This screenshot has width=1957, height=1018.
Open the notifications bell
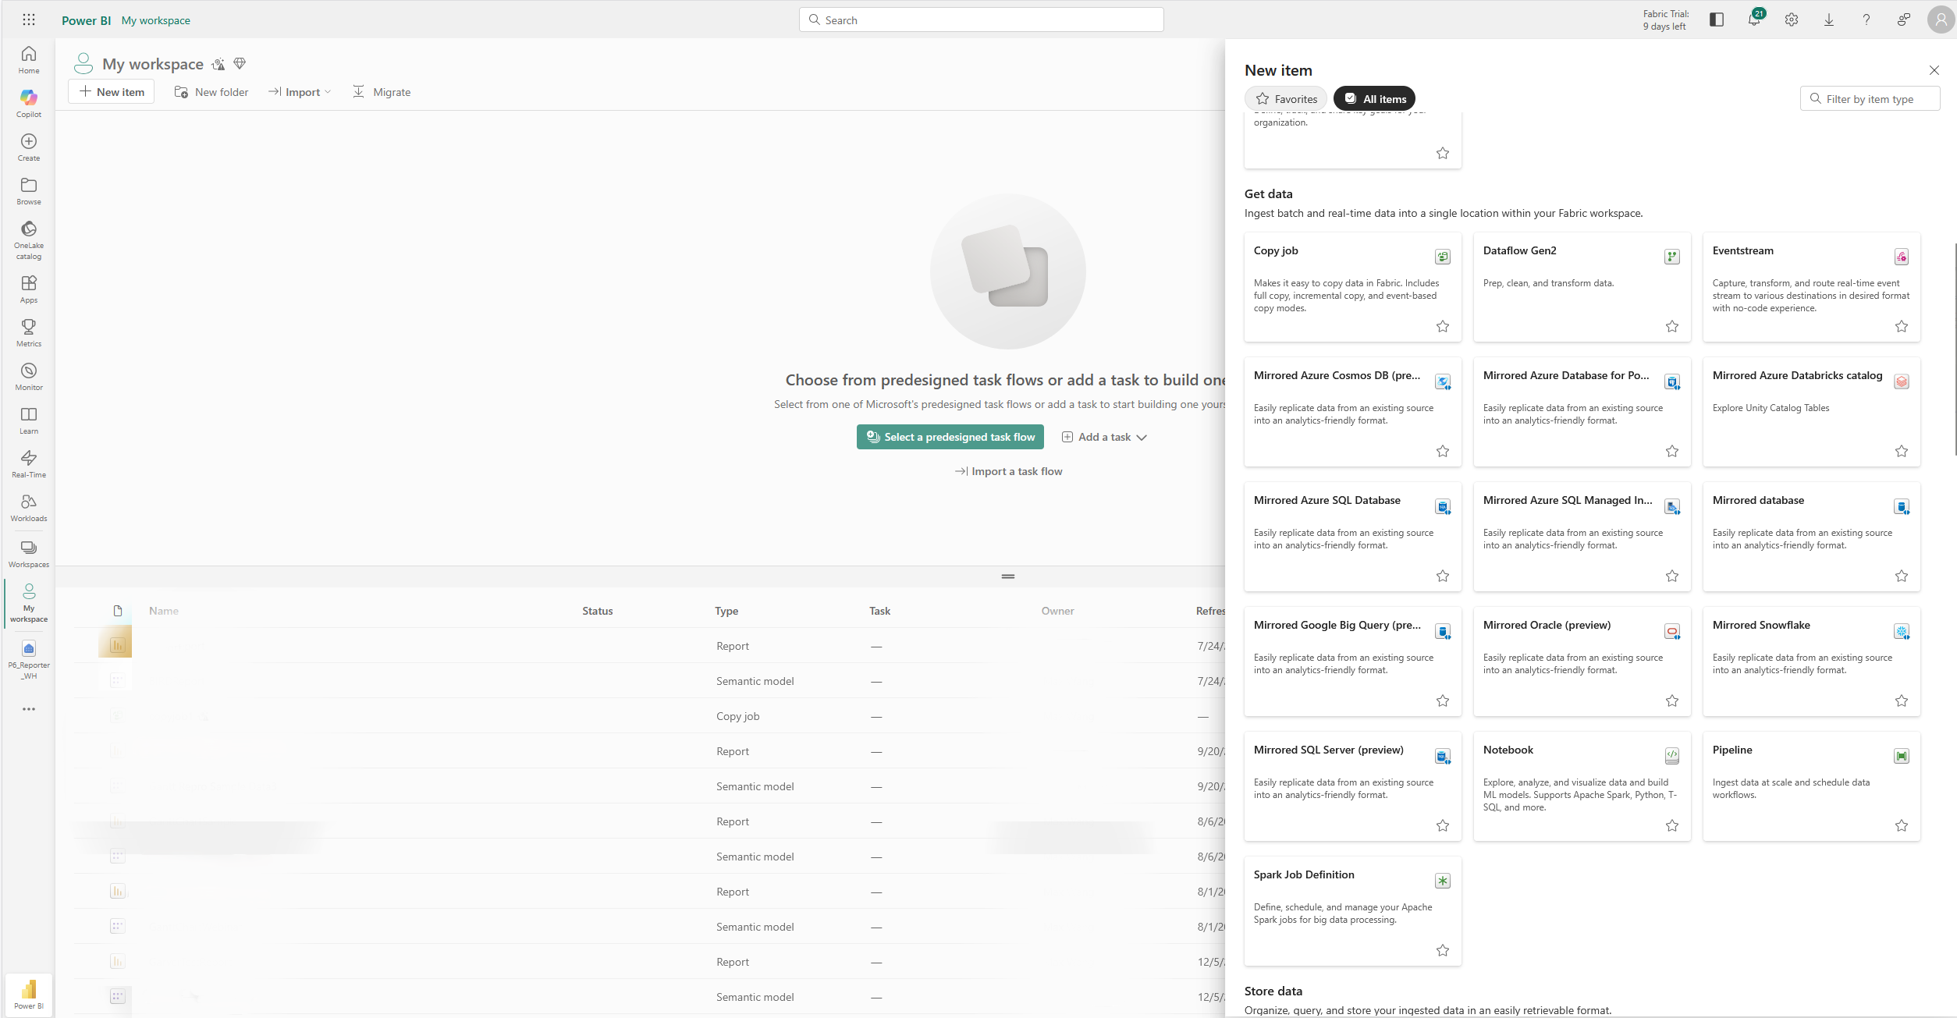1753,20
